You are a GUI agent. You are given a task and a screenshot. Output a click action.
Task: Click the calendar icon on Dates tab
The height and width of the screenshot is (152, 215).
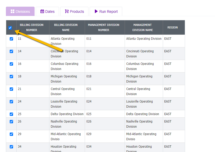pos(42,12)
